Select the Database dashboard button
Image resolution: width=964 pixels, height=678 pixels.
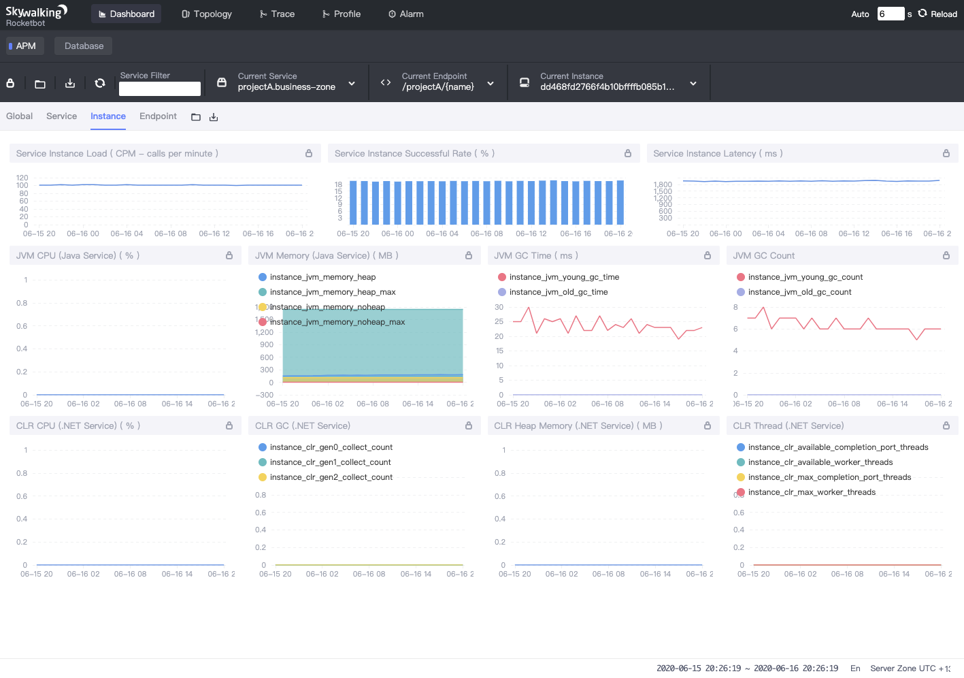[x=84, y=46]
